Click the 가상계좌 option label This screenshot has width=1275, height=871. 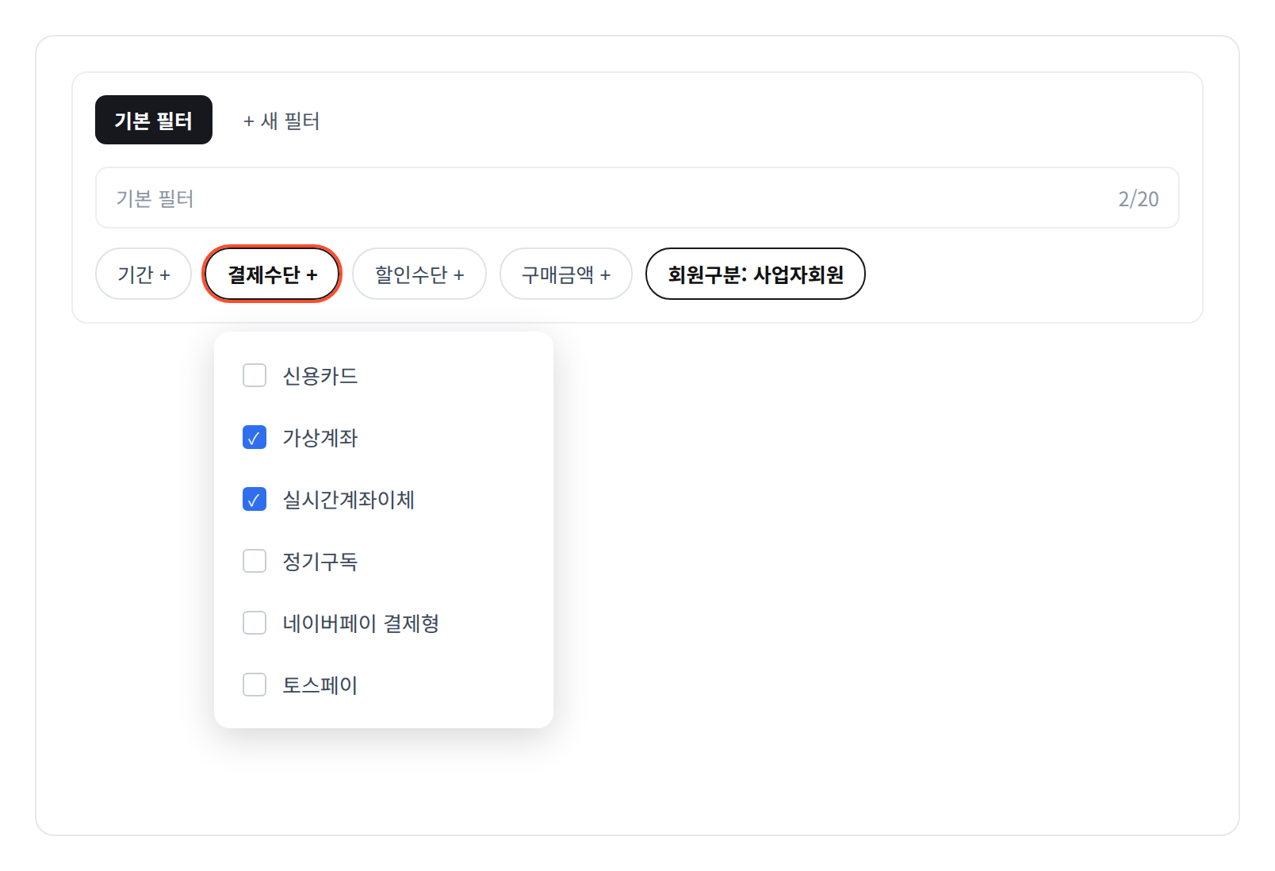click(x=320, y=437)
